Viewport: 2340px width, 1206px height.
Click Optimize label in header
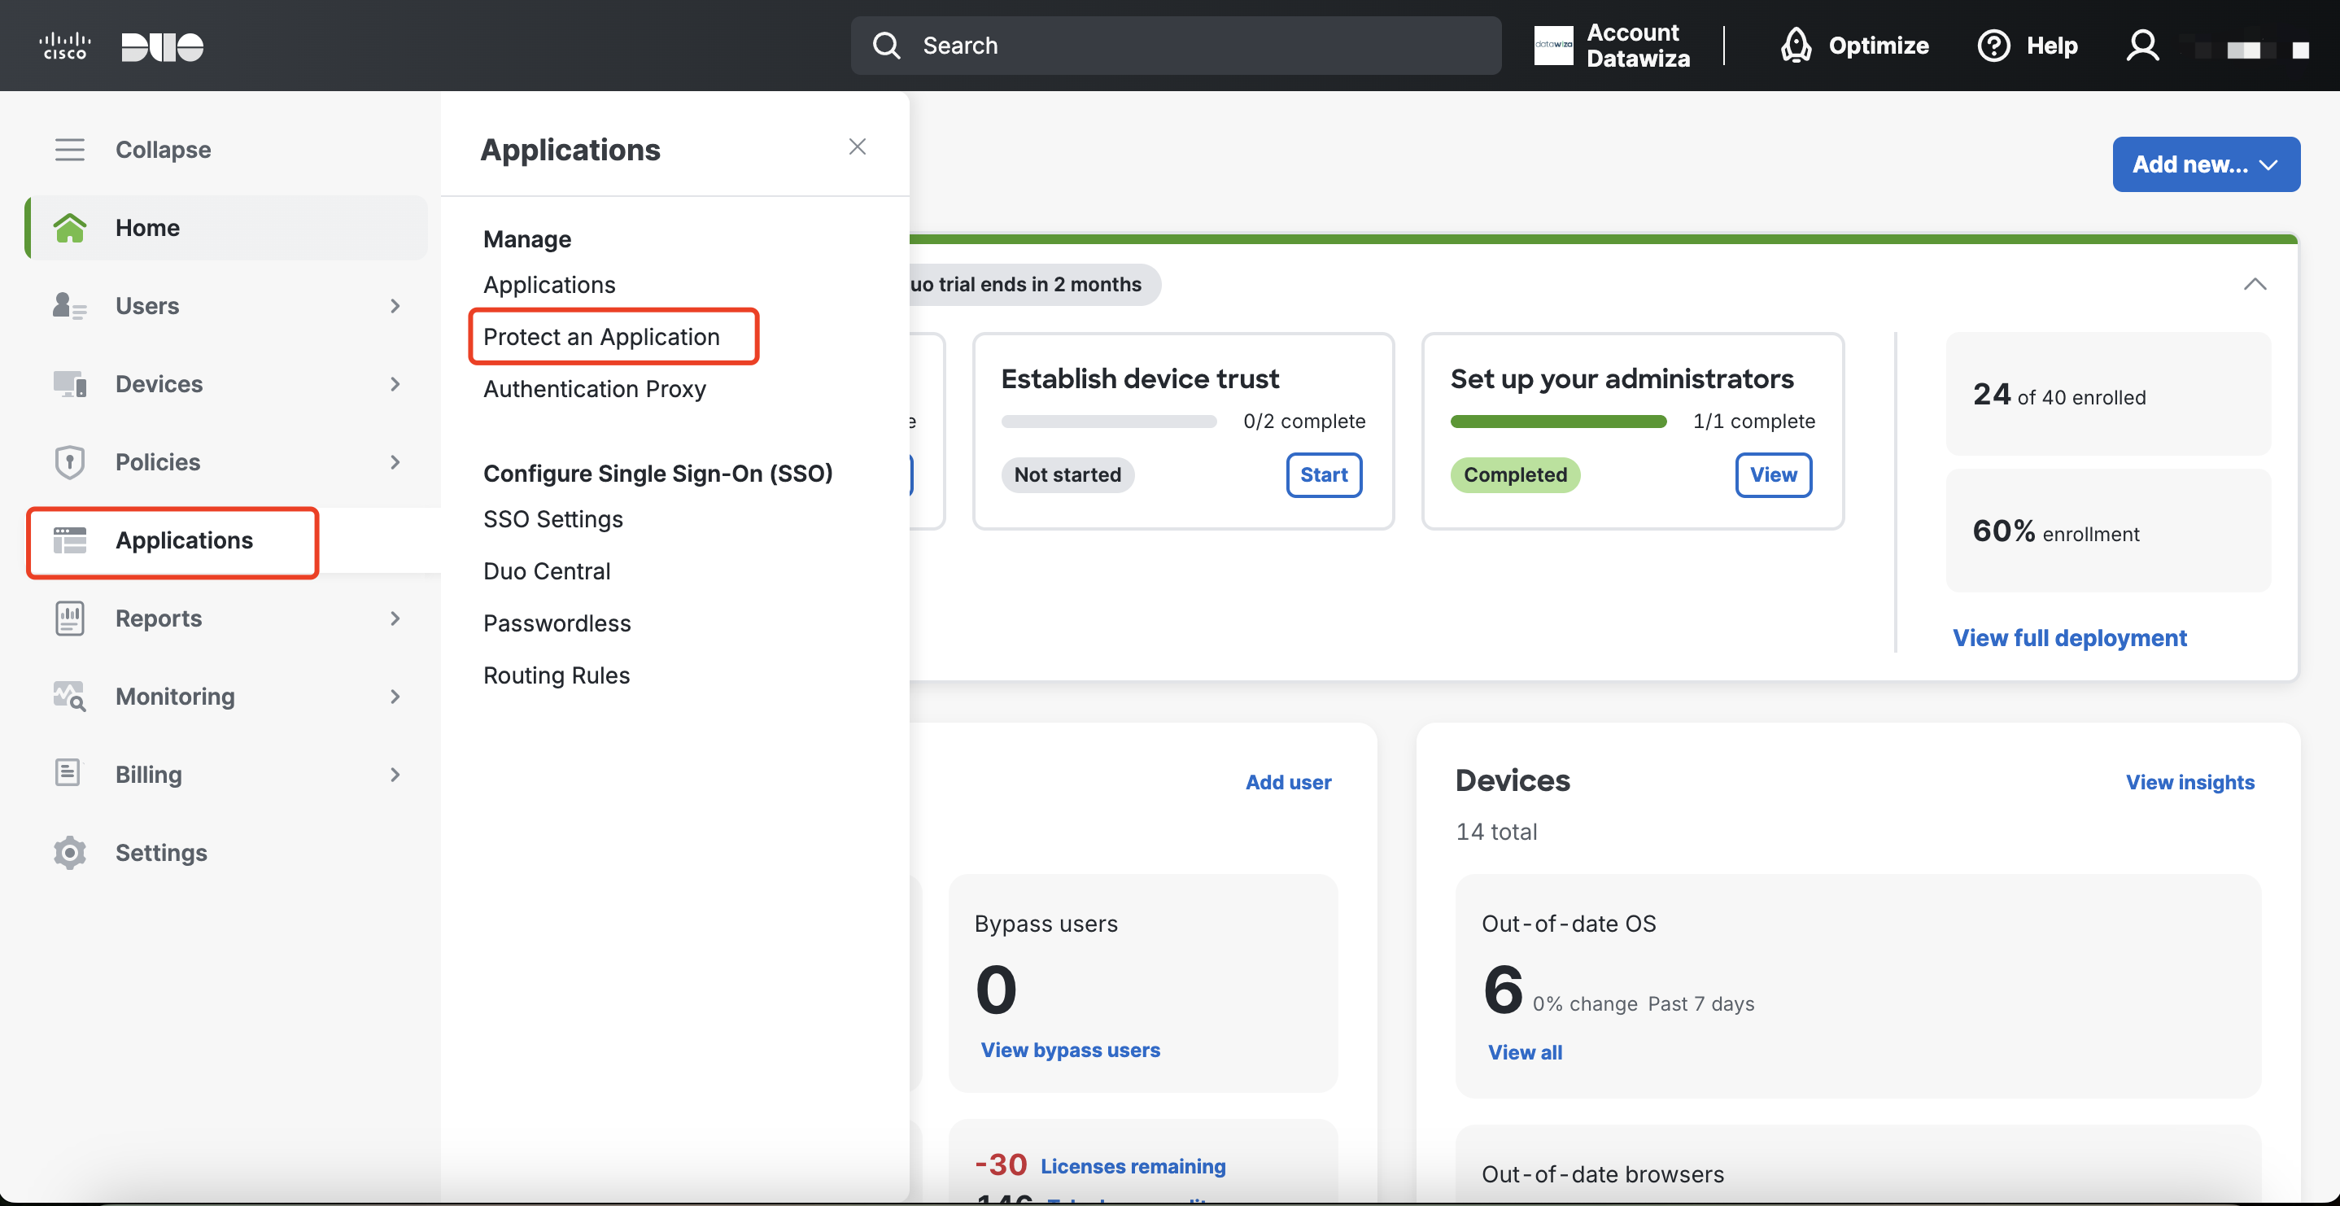[x=1879, y=46]
